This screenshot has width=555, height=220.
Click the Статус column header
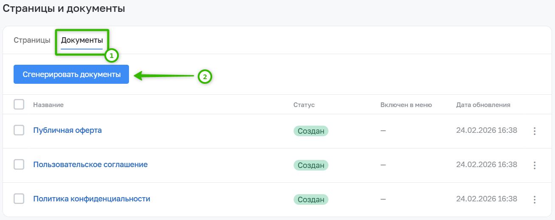coord(304,105)
